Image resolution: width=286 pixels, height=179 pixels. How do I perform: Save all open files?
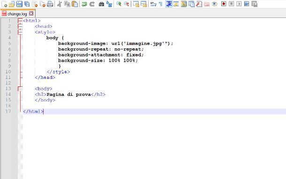pos(27,4)
